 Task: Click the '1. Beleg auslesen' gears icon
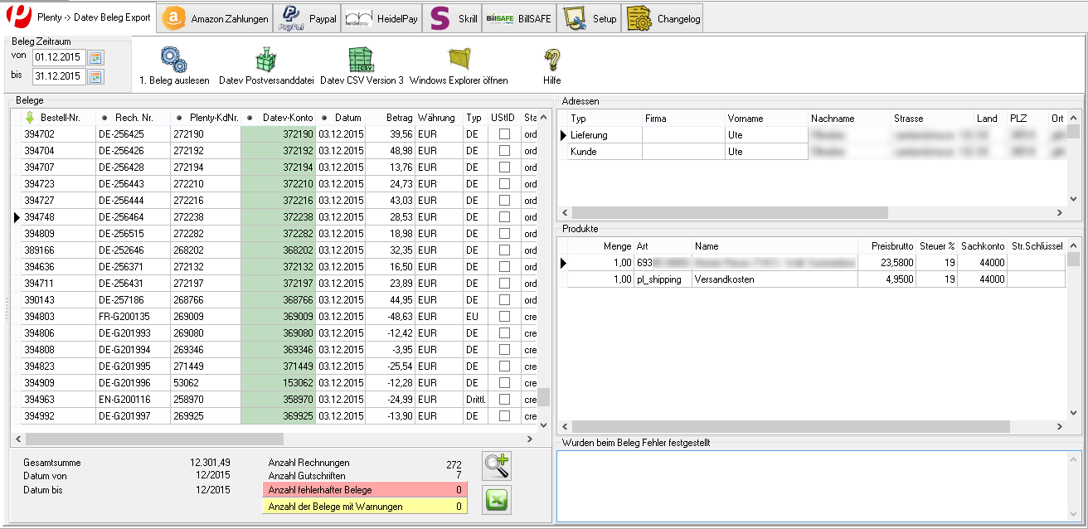(x=173, y=59)
